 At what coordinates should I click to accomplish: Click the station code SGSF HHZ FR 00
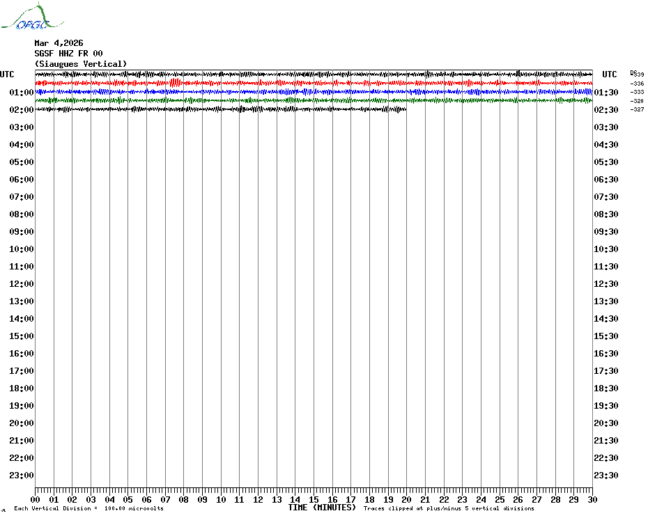point(68,54)
